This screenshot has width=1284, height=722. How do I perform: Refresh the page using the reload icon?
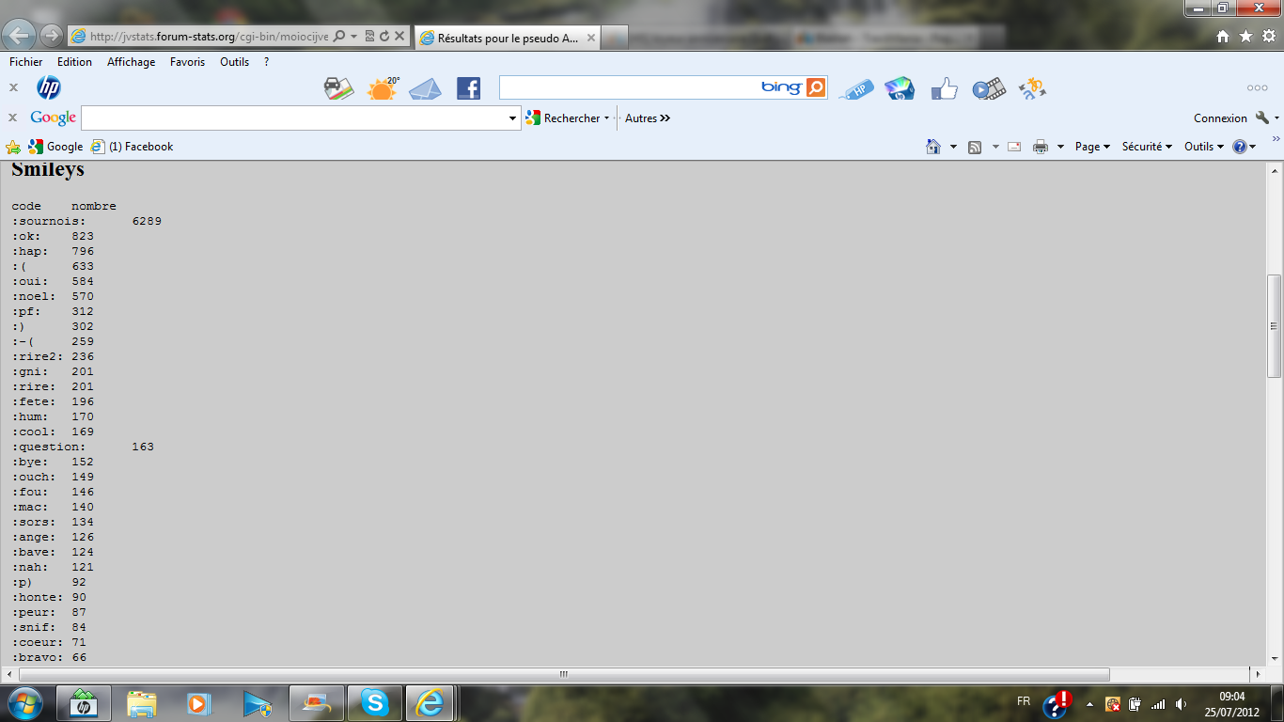(x=384, y=37)
